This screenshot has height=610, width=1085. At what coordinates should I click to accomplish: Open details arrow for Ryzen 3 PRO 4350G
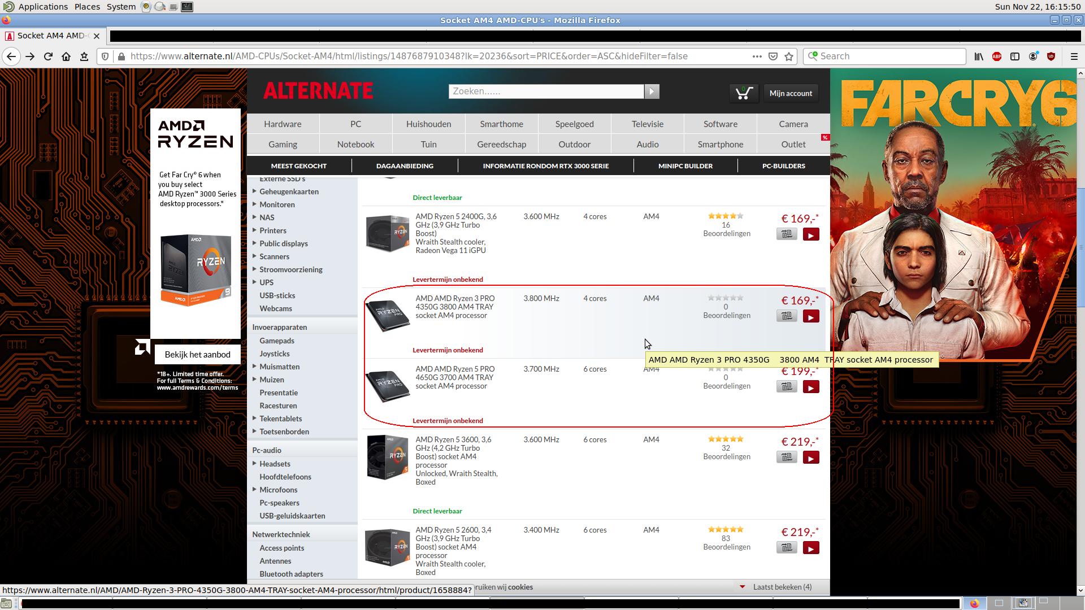coord(811,316)
